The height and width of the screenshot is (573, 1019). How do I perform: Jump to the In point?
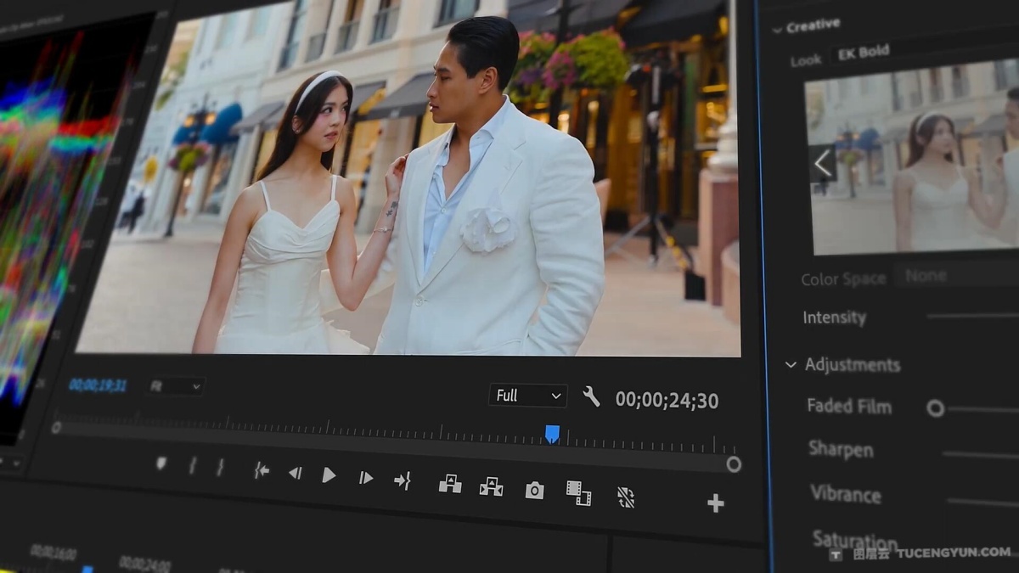[262, 470]
